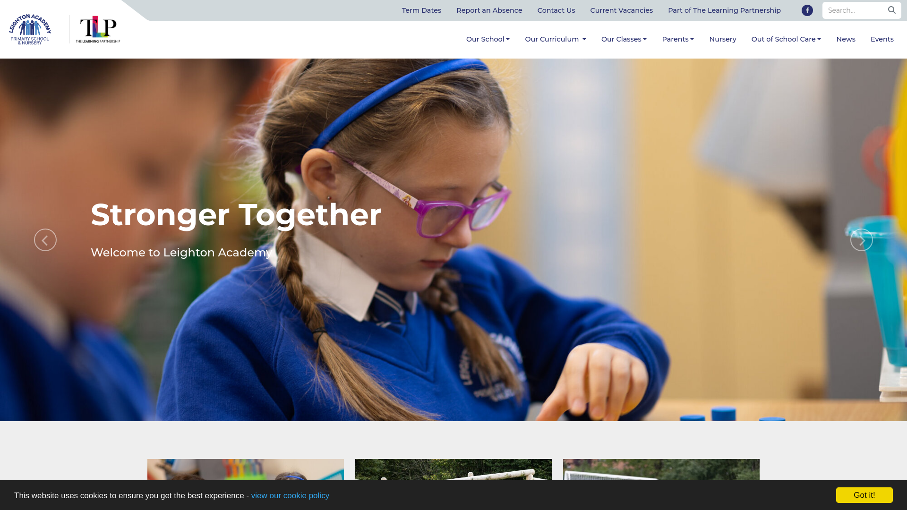Open Part of The Learning Partnership link

point(724,10)
